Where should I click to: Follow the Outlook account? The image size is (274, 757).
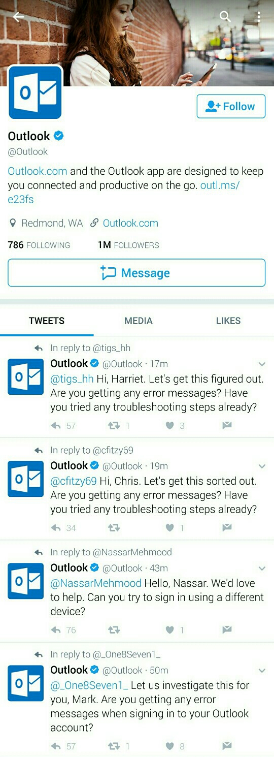[231, 106]
